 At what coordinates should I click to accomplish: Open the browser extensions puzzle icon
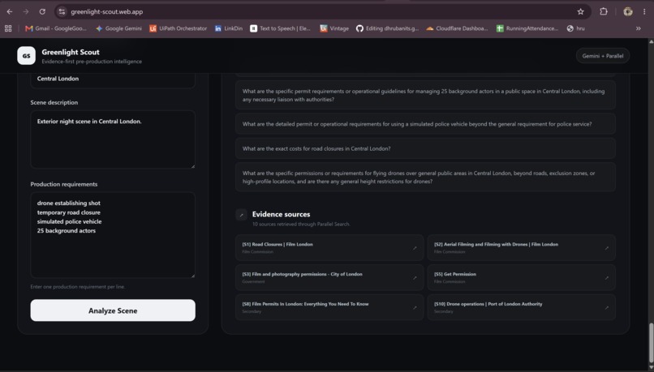coord(604,11)
